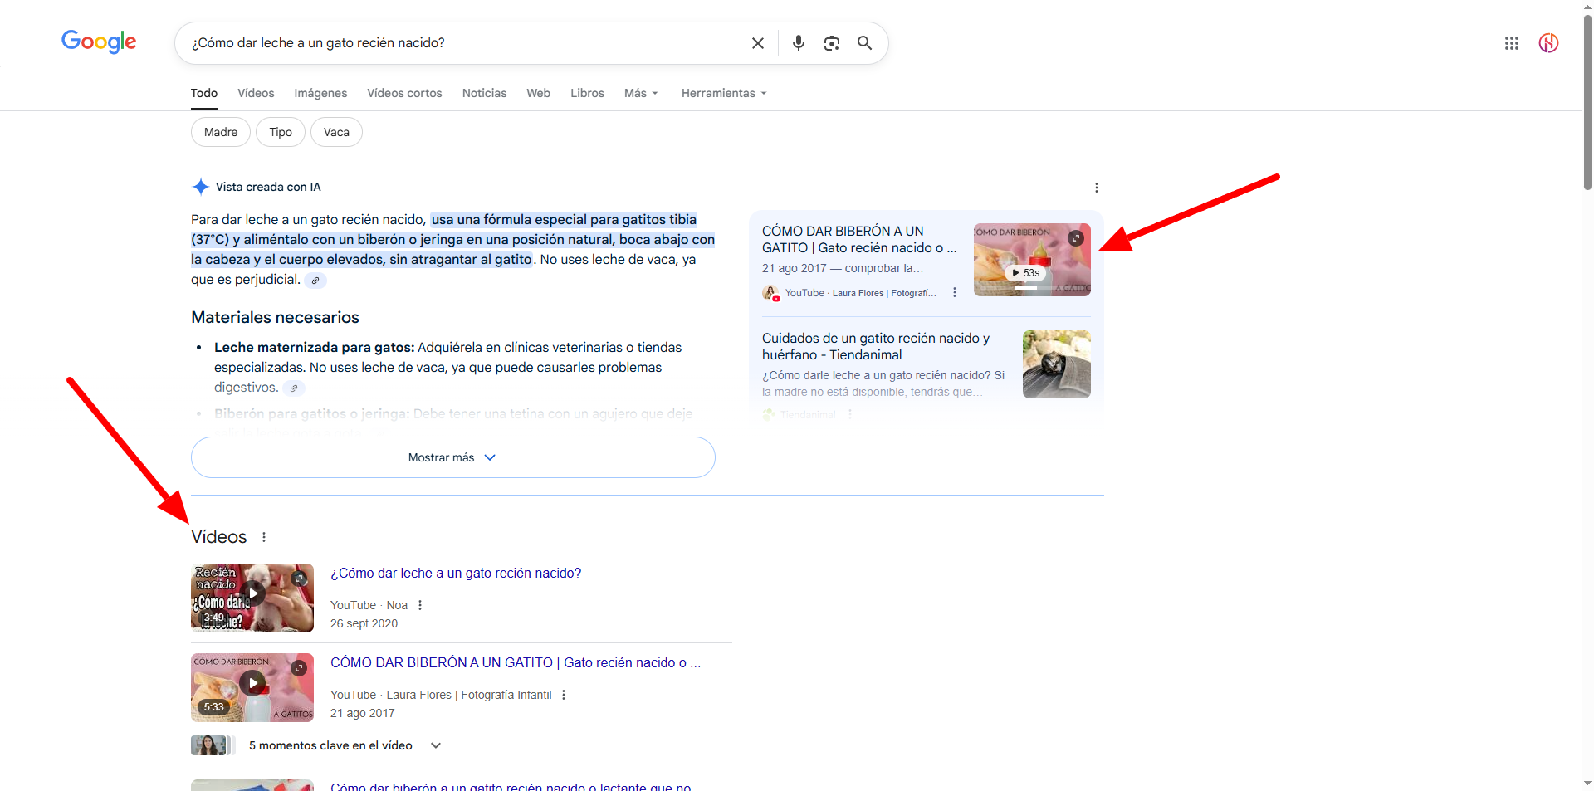1594x791 pixels.
Task: Select the Madre filter chip
Action: tap(221, 132)
